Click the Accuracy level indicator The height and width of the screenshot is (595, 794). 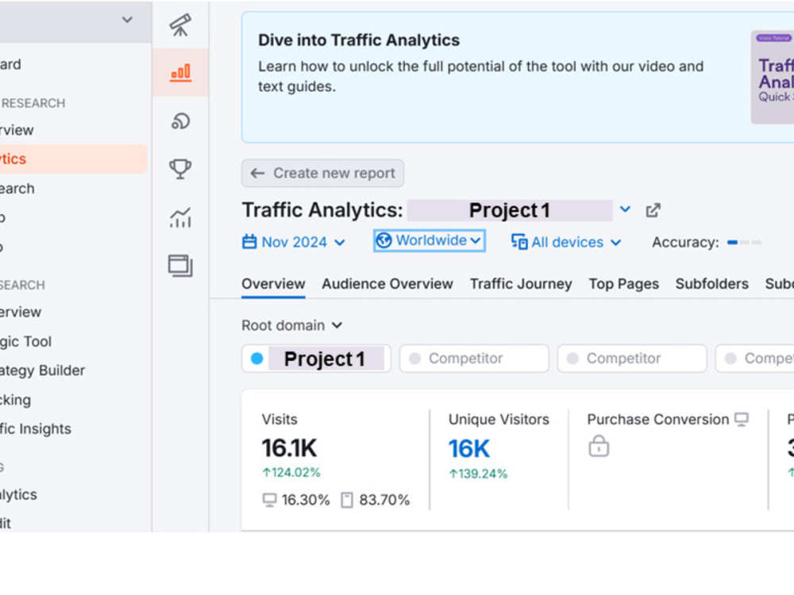pos(744,242)
